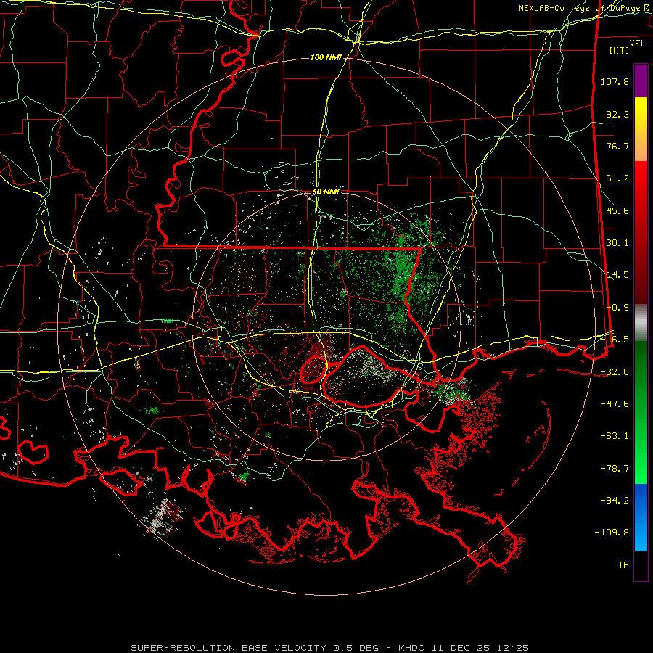Select the 30.1 velocity scale value
The image size is (653, 653).
[x=617, y=243]
